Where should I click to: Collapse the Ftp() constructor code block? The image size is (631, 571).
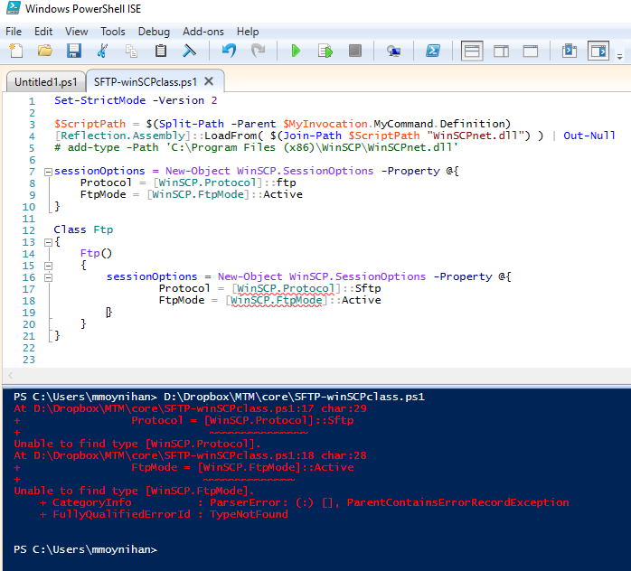[47, 265]
